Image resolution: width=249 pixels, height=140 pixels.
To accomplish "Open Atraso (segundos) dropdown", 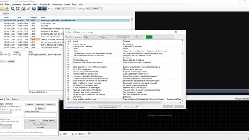I will click(x=6, y=128).
